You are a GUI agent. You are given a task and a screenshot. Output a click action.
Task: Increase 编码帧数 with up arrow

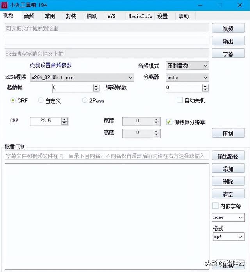coord(205,86)
